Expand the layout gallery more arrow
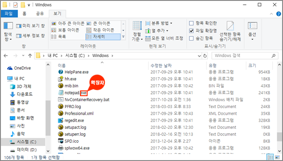283x161 pixels. pyautogui.click(x=123, y=37)
